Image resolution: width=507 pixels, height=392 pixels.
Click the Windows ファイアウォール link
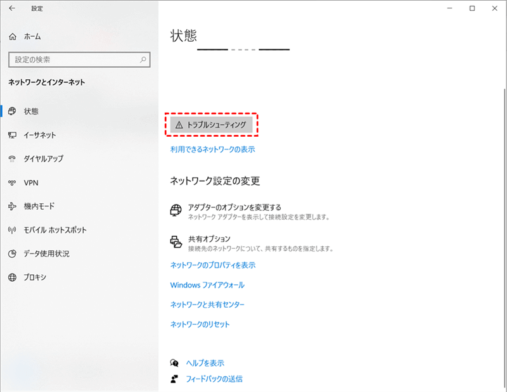(x=207, y=285)
